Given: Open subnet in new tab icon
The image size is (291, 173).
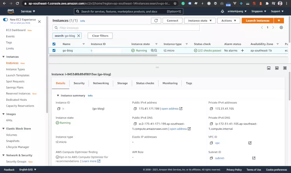Looking at the screenshot, I should pyautogui.click(x=254, y=158).
